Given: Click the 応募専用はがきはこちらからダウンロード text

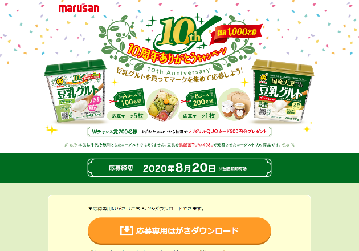Looking at the screenshot, I should tap(146, 209).
